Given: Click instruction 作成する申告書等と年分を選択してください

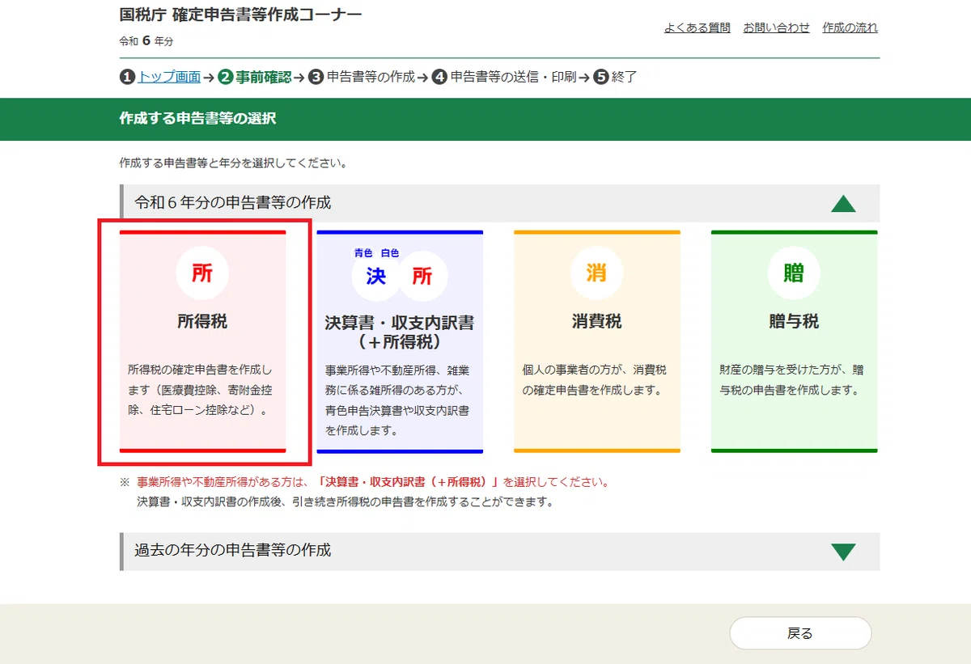Looking at the screenshot, I should [x=233, y=163].
